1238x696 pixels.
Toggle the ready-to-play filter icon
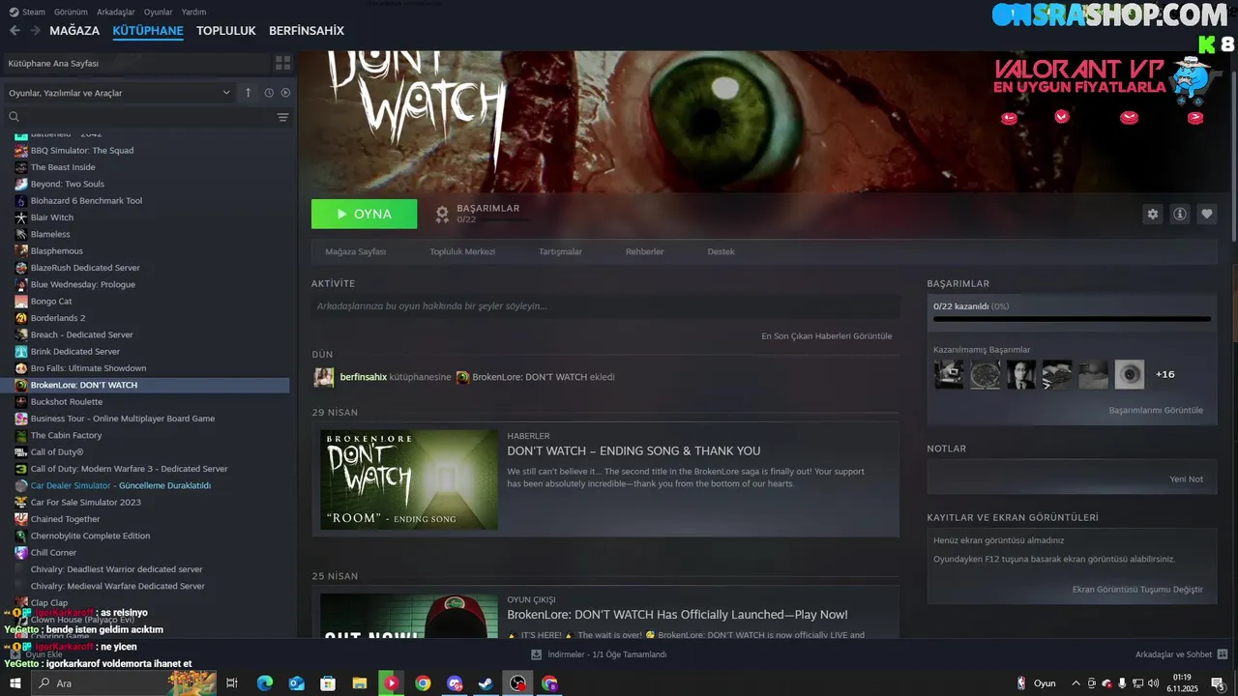click(x=285, y=93)
